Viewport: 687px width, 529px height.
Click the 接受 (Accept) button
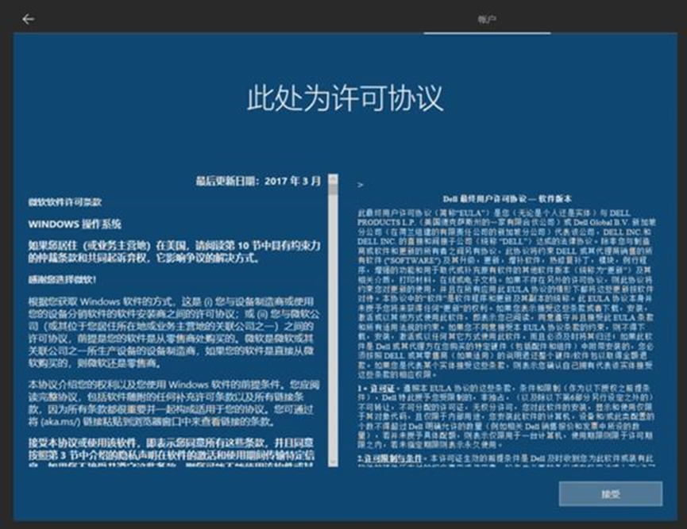point(610,494)
